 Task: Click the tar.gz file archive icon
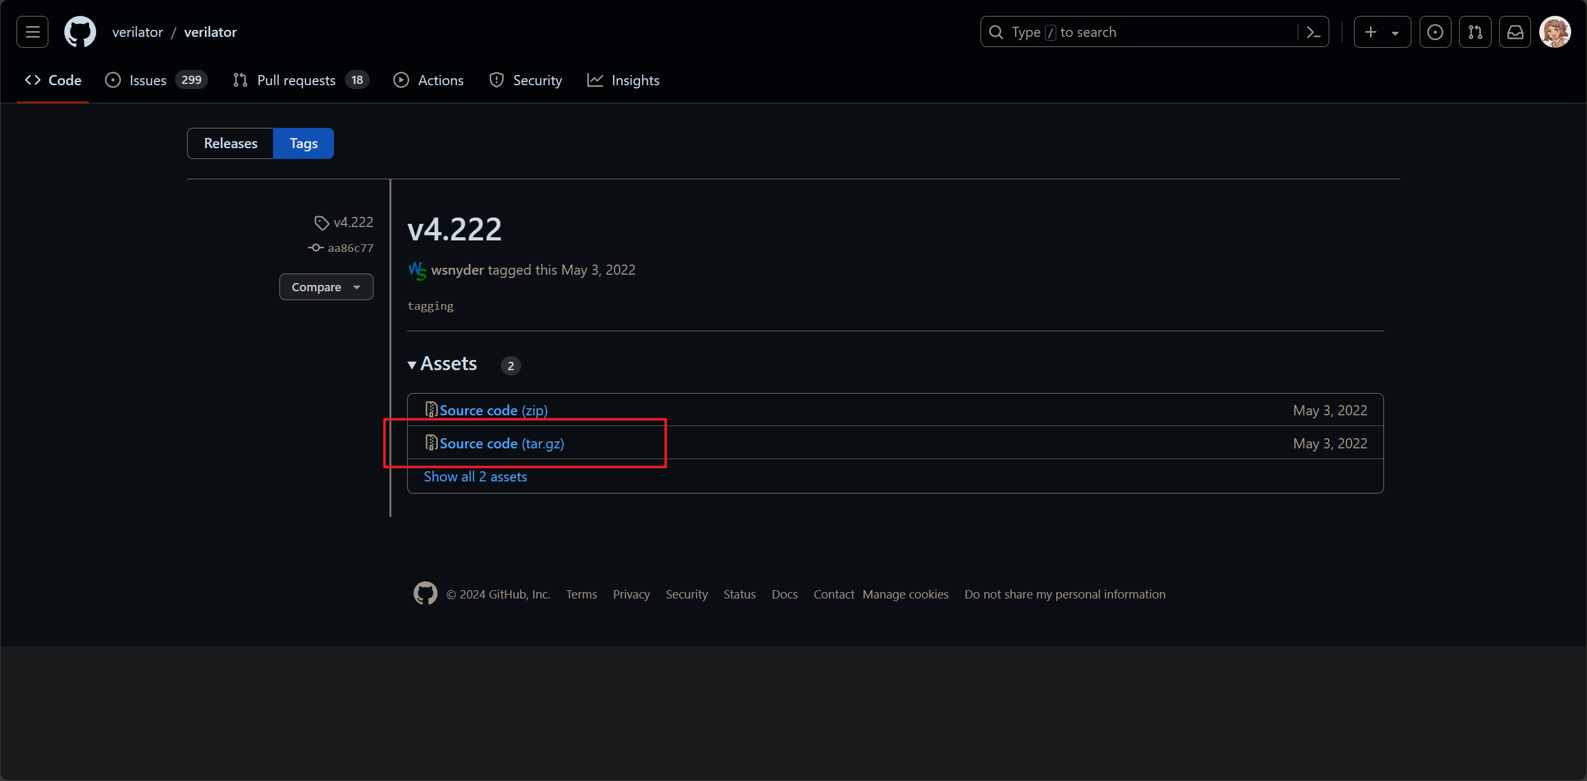(x=431, y=443)
